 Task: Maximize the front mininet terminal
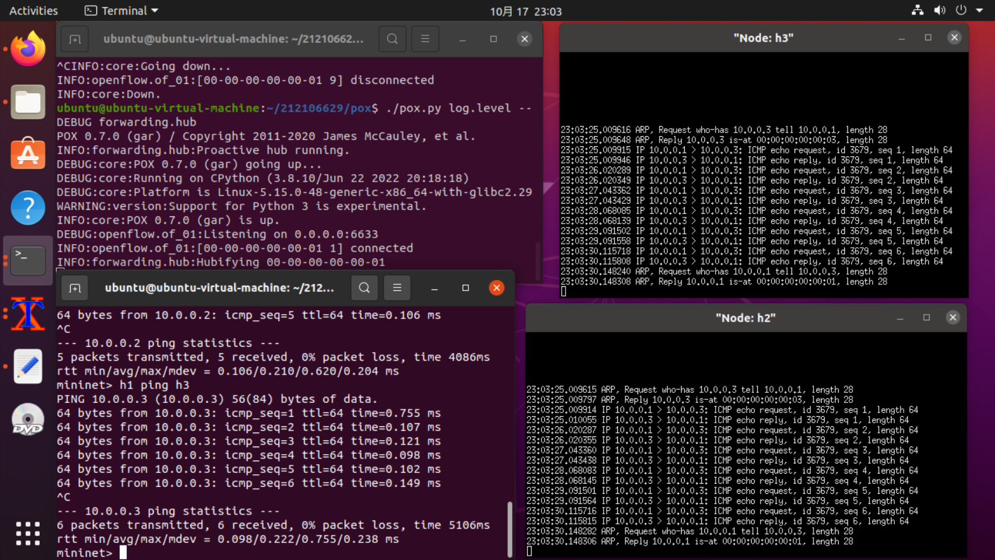point(465,288)
